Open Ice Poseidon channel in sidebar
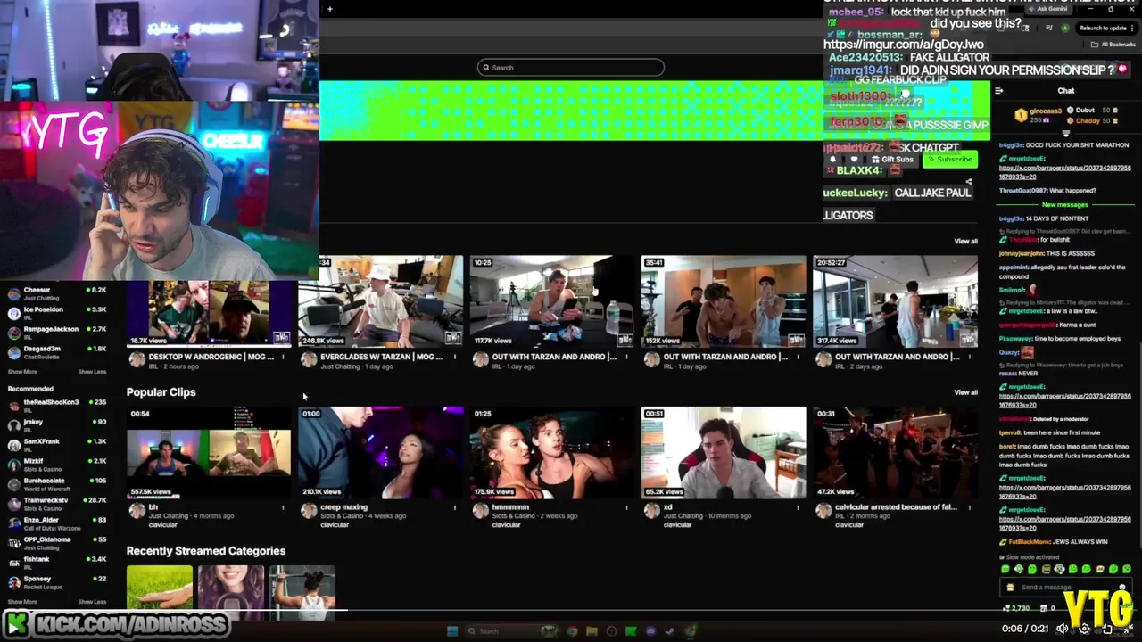 click(57, 312)
